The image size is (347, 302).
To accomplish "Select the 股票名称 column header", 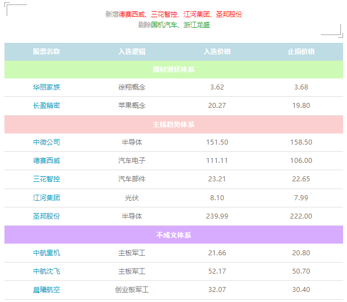I will pos(47,52).
